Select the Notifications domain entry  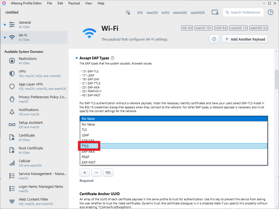click(34, 112)
